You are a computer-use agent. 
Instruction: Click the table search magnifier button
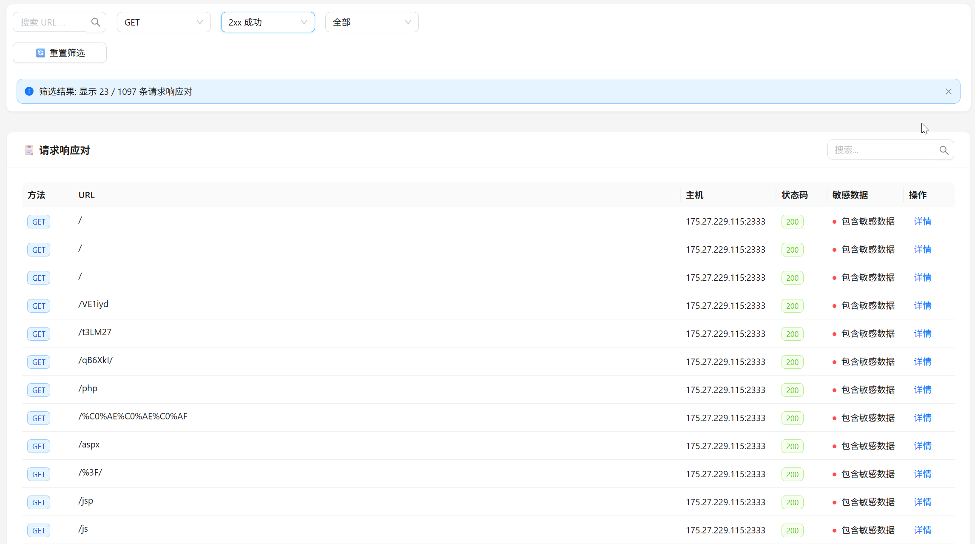click(x=944, y=150)
